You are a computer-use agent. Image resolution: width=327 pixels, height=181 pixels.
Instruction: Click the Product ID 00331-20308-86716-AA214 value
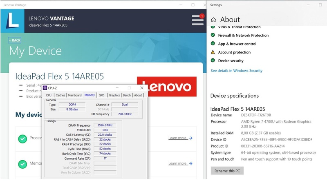263,146
